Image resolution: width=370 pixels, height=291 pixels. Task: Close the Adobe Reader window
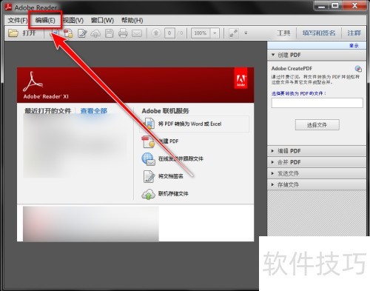(x=354, y=6)
